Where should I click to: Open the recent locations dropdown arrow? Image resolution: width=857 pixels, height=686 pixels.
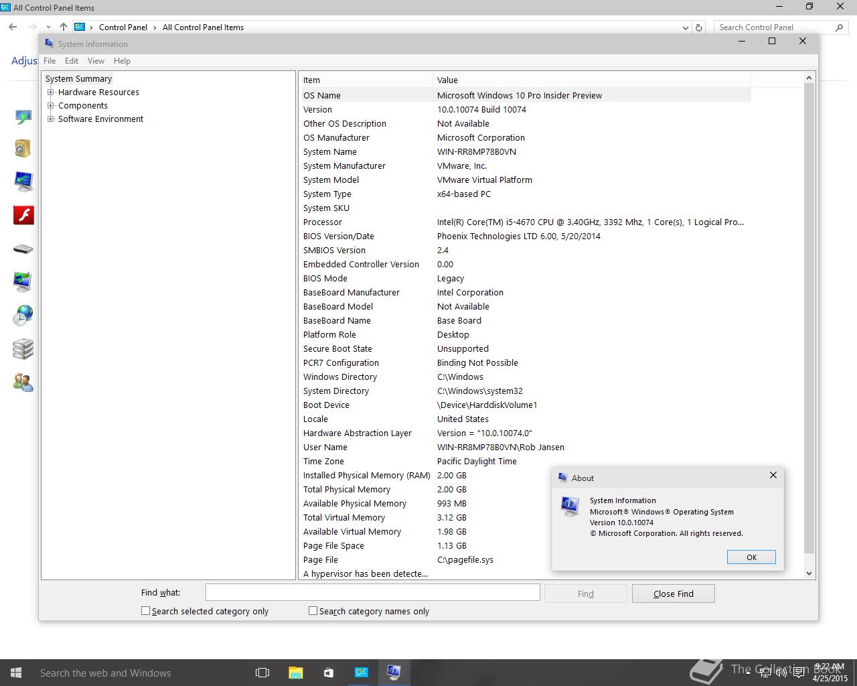48,27
